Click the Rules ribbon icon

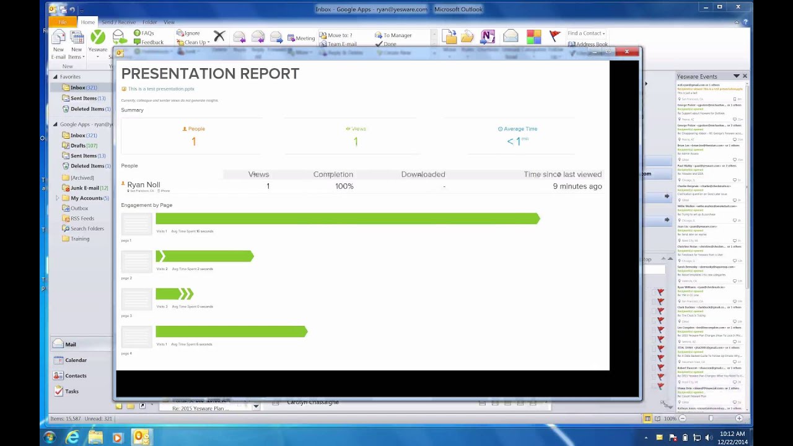467,38
